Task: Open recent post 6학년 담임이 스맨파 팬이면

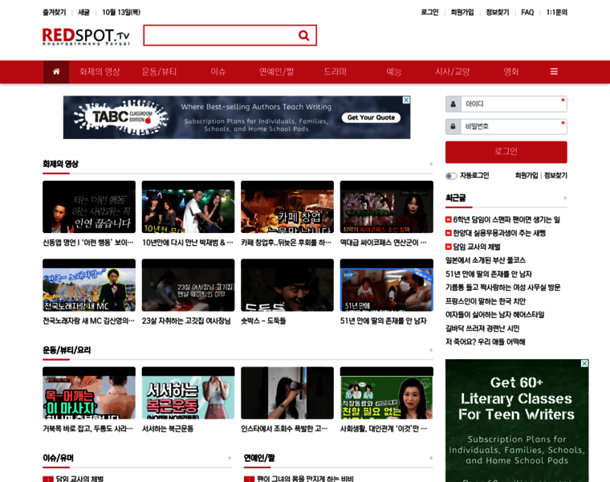Action: coord(506,220)
